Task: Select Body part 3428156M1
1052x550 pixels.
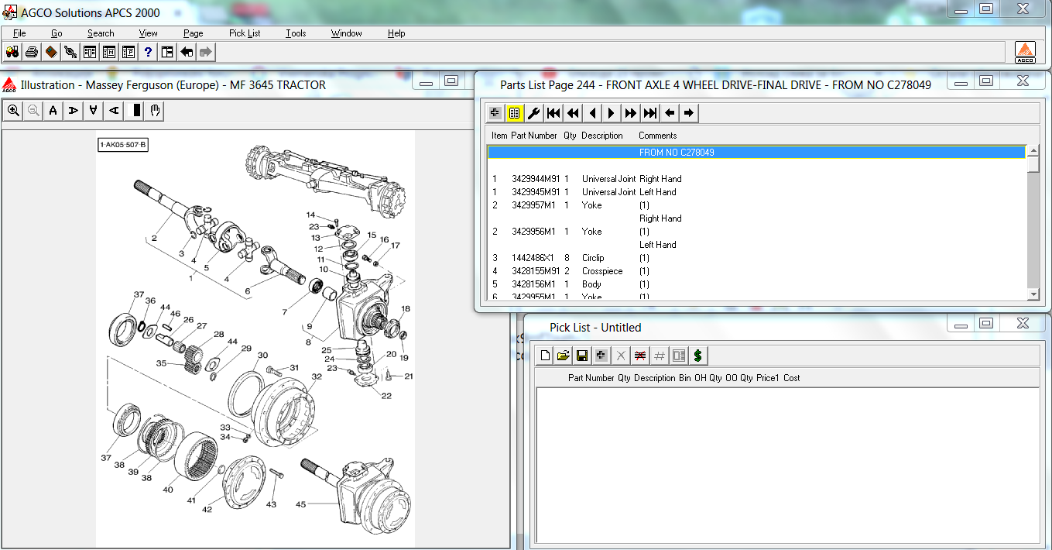Action: (756, 284)
